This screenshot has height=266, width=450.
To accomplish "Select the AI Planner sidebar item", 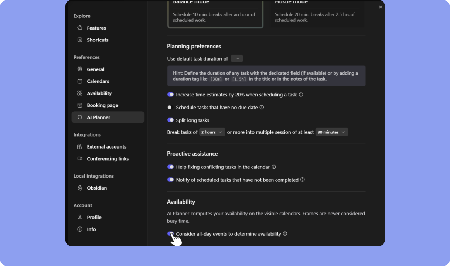I will pyautogui.click(x=108, y=117).
